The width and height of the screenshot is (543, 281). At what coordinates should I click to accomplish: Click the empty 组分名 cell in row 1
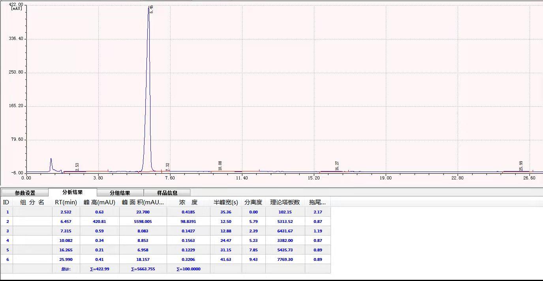(x=32, y=212)
